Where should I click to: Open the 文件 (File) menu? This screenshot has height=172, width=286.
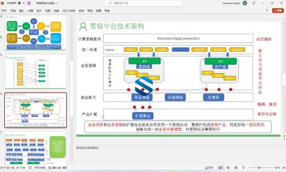(4, 11)
